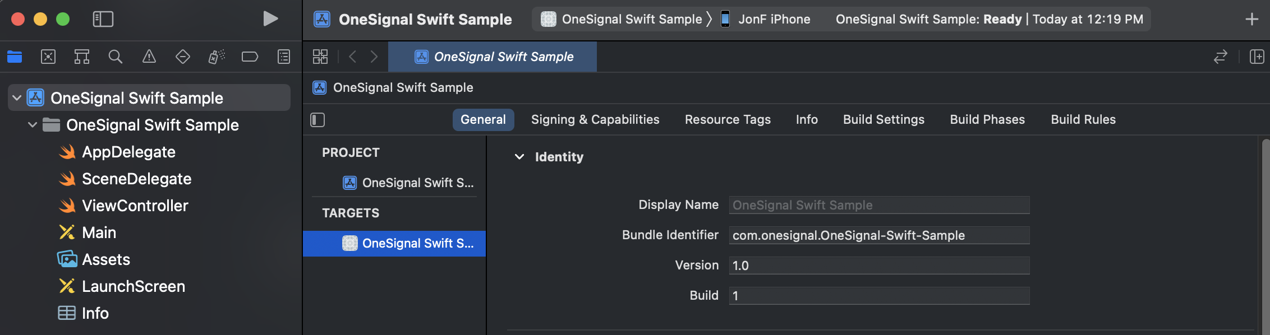1270x335 pixels.
Task: Open the related items grid menu
Action: click(320, 57)
